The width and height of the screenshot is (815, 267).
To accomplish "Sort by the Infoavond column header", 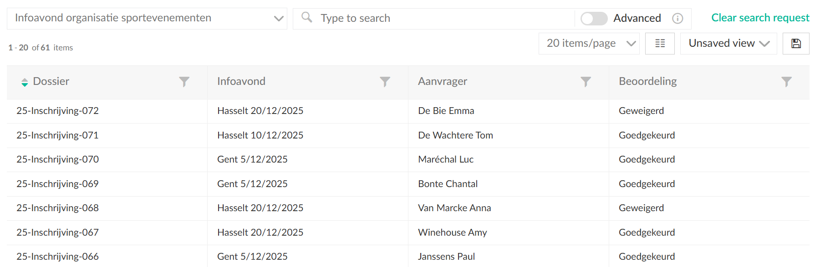I will pyautogui.click(x=241, y=81).
